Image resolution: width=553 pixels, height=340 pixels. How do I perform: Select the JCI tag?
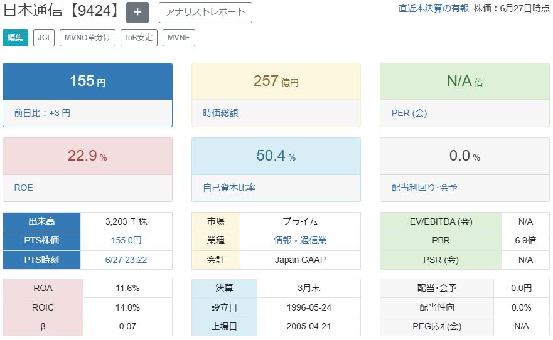tap(44, 38)
